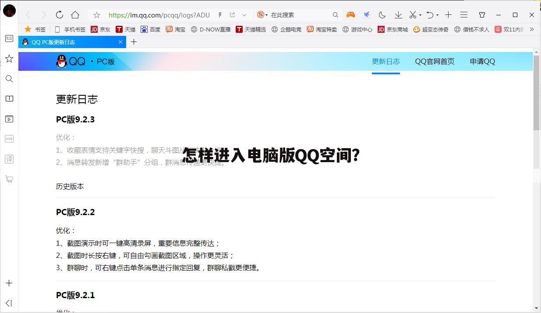The height and width of the screenshot is (313, 541).
Task: Click the lightning speed mode icon in address bar
Action: click(x=220, y=15)
